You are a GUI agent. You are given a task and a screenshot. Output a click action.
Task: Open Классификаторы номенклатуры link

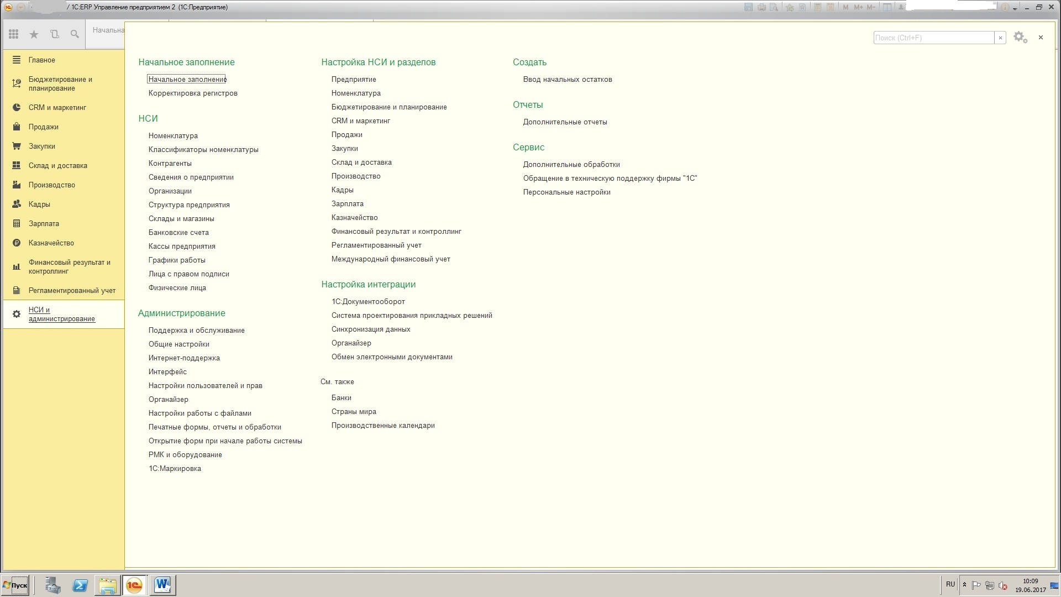point(203,149)
